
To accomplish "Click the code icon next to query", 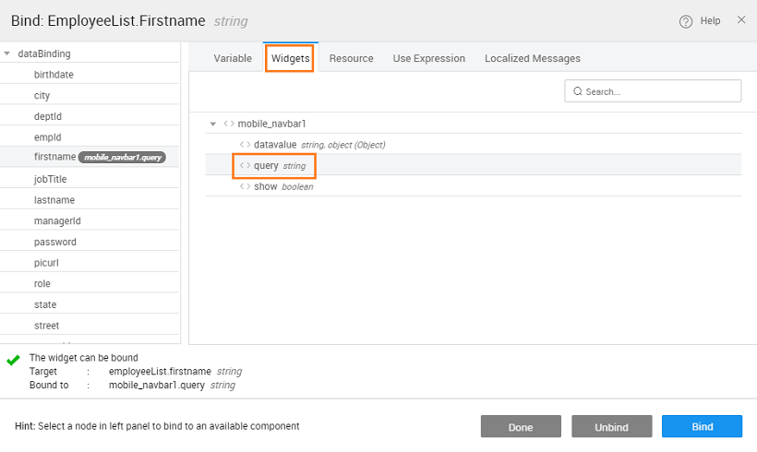I will point(245,166).
